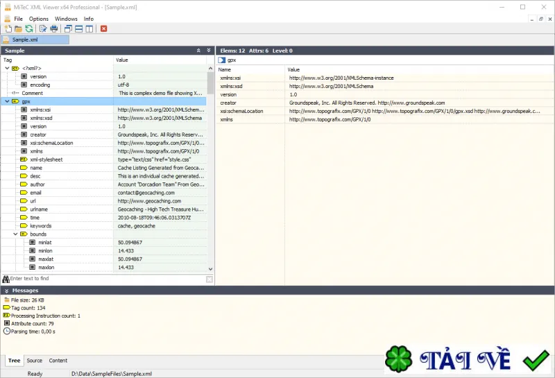Viewport: 555px width, 378px height.
Task: Reload the document with the green refresh icon
Action: (x=29, y=28)
